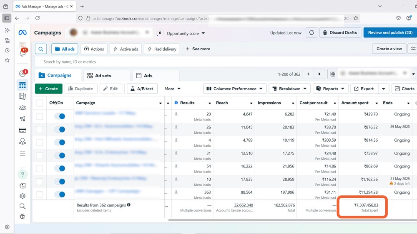Viewport: 417px width, 234px height.
Task: Click the Meta logo icon
Action: pos(23,33)
